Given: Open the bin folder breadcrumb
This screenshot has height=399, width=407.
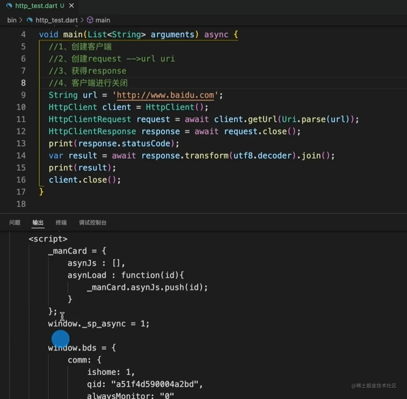Looking at the screenshot, I should click(12, 20).
